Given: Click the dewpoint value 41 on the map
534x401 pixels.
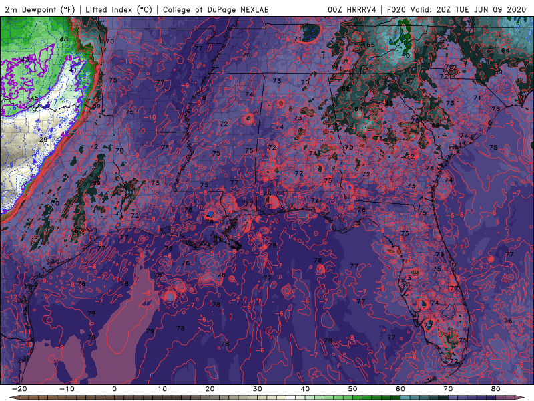Looking at the screenshot, I should click(x=73, y=70).
